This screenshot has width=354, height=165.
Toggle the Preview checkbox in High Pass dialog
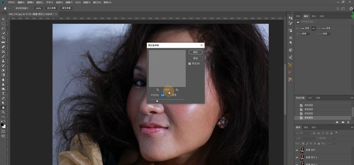[x=190, y=64]
